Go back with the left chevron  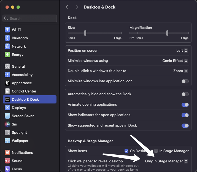coord(67,7)
